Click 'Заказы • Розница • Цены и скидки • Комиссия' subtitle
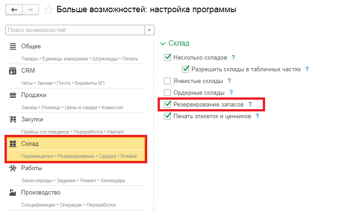The width and height of the screenshot is (359, 212). point(72,107)
